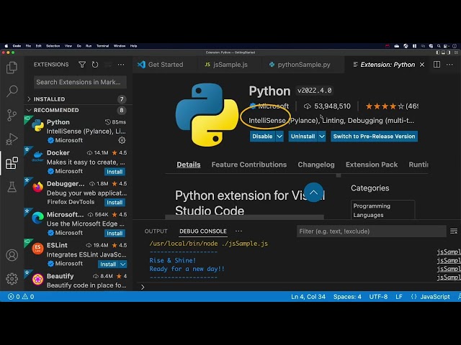Select Beautify extension in recommended list
The height and width of the screenshot is (345, 461).
(x=79, y=280)
